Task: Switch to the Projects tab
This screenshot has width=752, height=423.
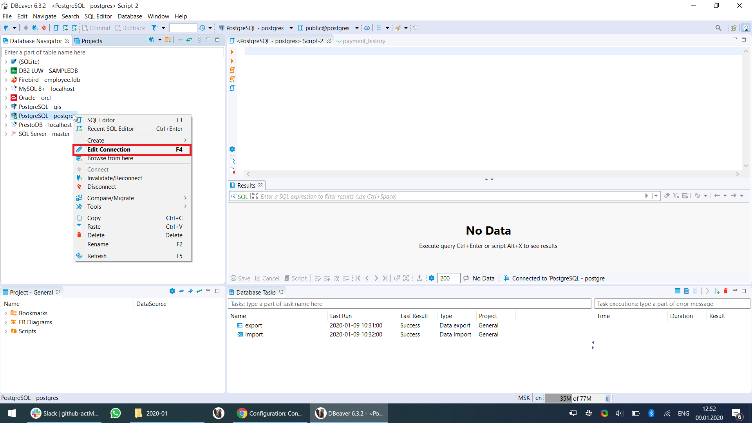Action: 89,41
